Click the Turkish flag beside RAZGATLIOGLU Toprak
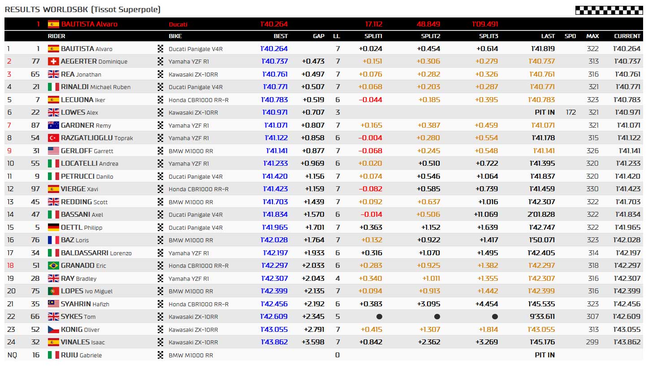The image size is (657, 369). click(53, 138)
